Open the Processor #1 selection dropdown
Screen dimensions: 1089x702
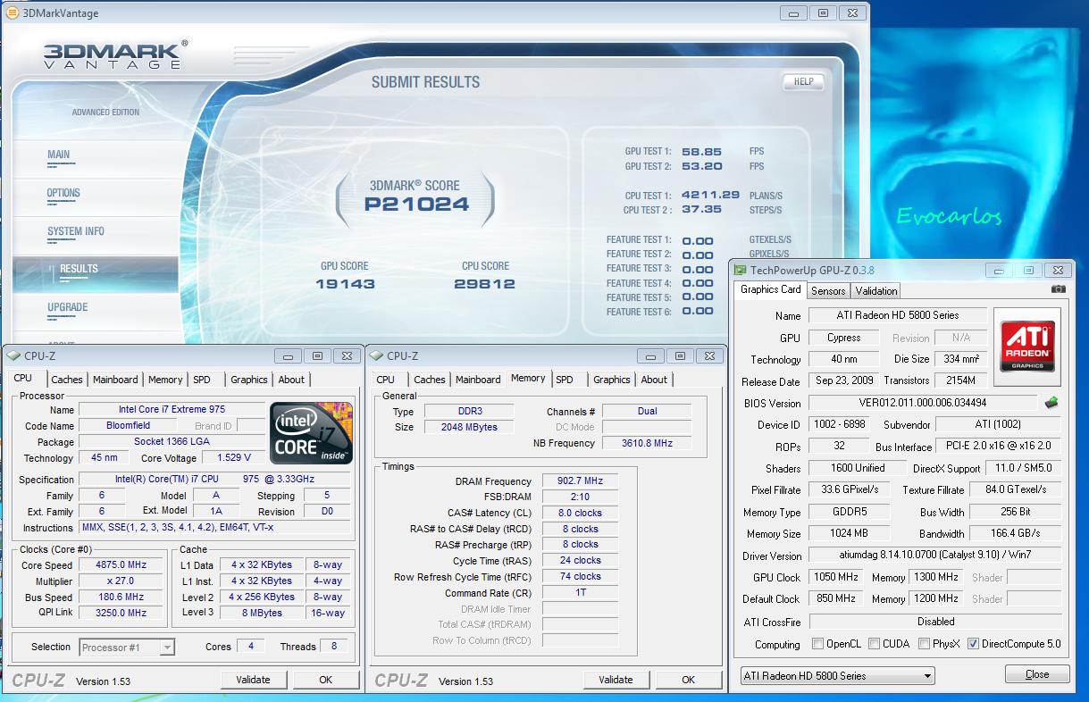(127, 648)
